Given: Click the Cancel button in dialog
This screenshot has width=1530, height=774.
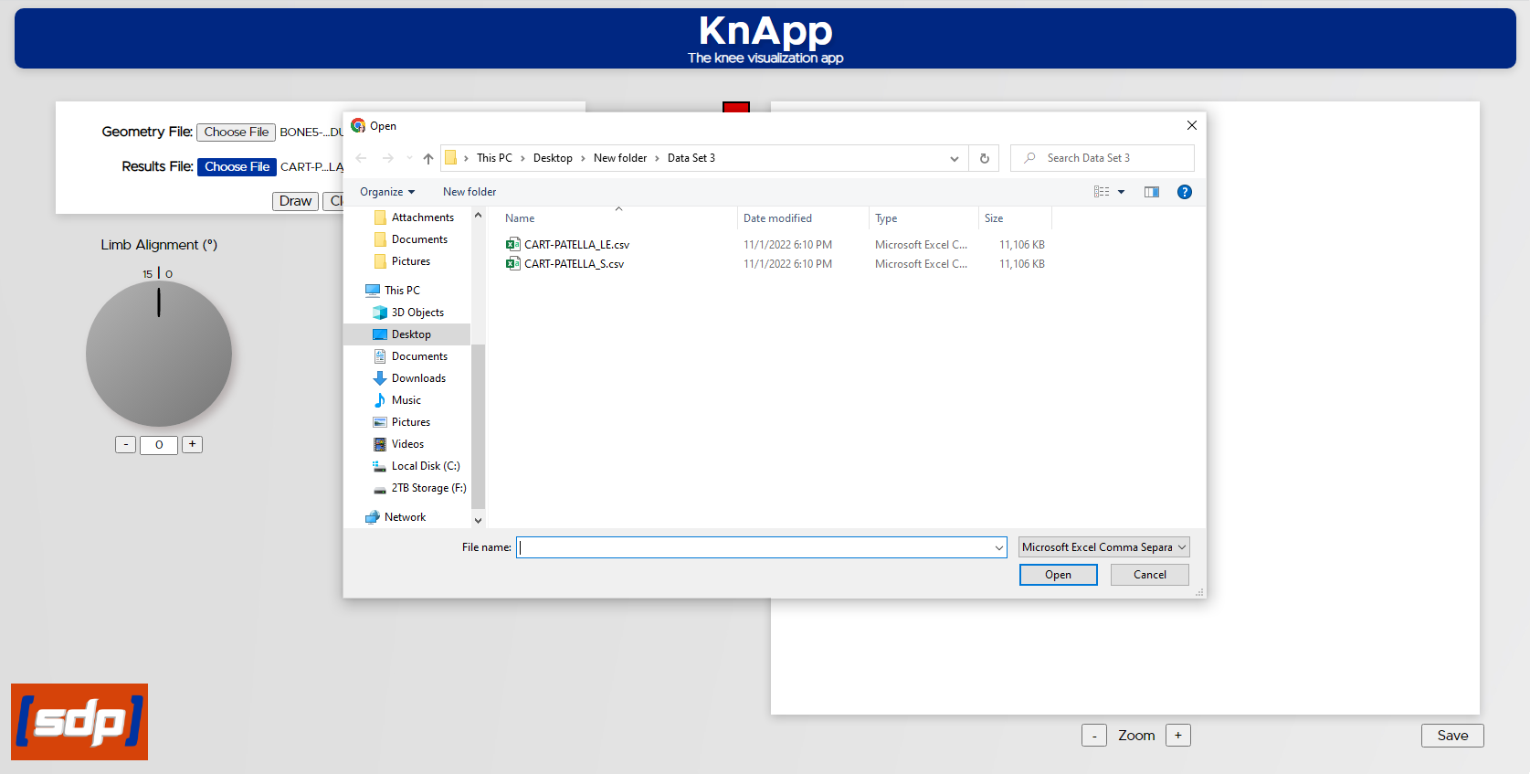Looking at the screenshot, I should click(x=1149, y=575).
